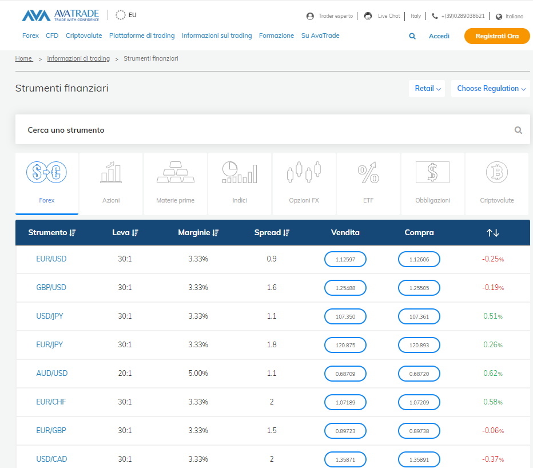Click GBP/USD sell price 1.25488
The width and height of the screenshot is (533, 468).
(x=345, y=288)
